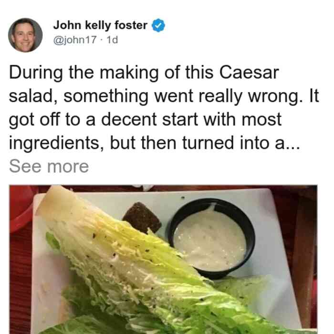Image resolution: width=334 pixels, height=334 pixels.
Task: Open the display name John kelly foster
Action: (x=100, y=25)
